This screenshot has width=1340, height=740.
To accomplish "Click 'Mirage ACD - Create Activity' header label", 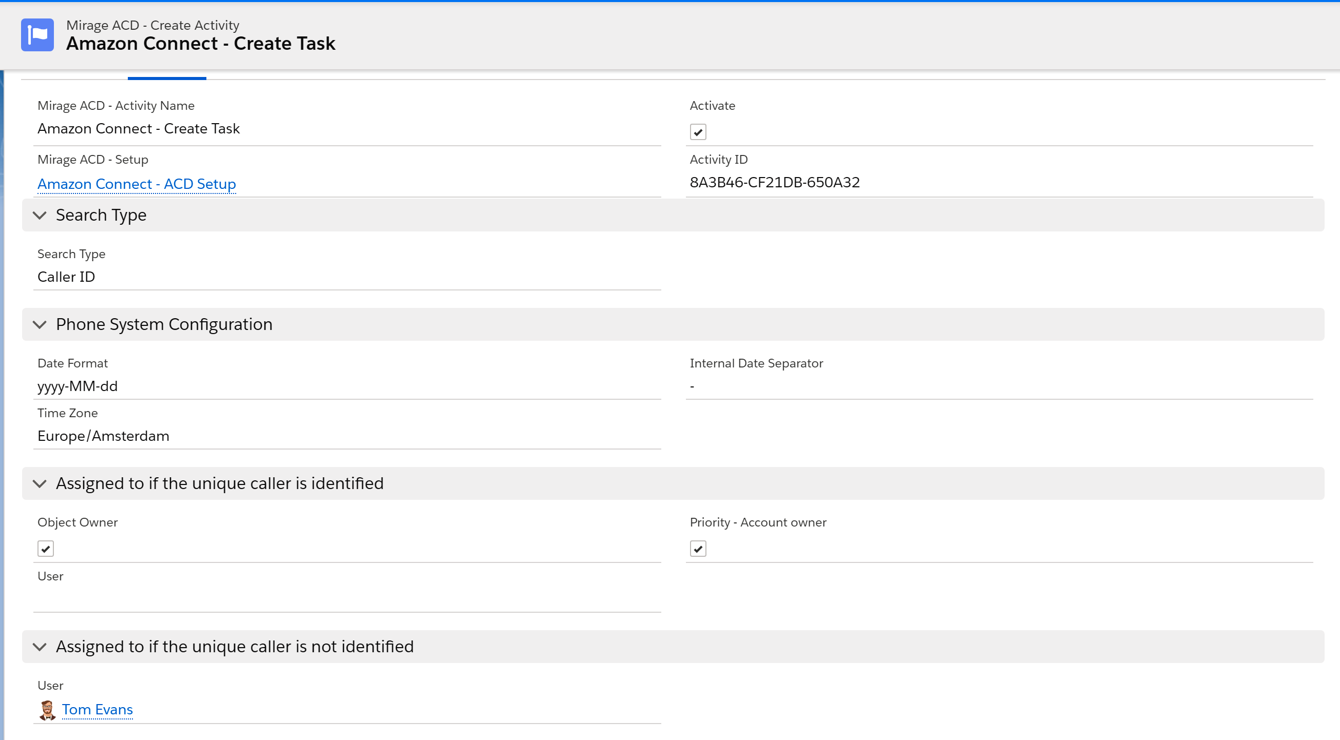I will click(x=152, y=25).
